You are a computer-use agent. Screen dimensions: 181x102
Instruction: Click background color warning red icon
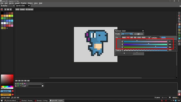click(x=13, y=95)
